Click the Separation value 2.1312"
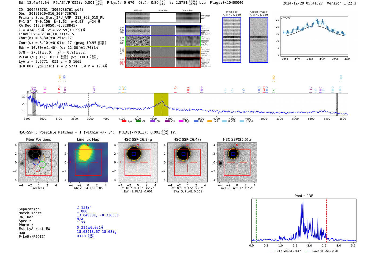The width and height of the screenshot is (375, 255). click(x=84, y=207)
